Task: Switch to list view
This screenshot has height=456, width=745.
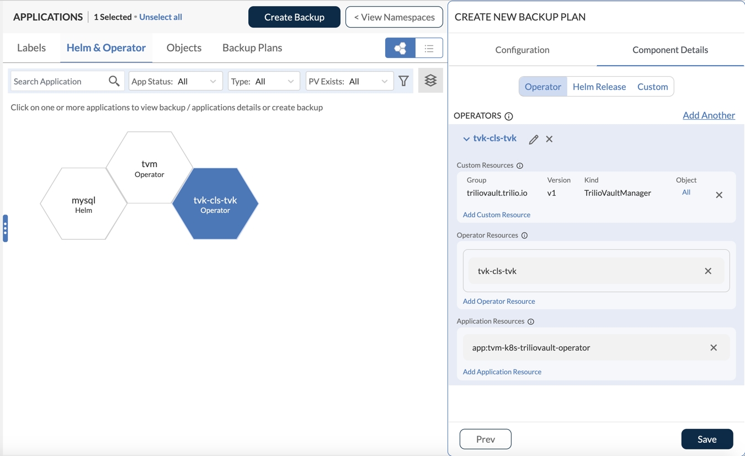Action: (x=429, y=49)
